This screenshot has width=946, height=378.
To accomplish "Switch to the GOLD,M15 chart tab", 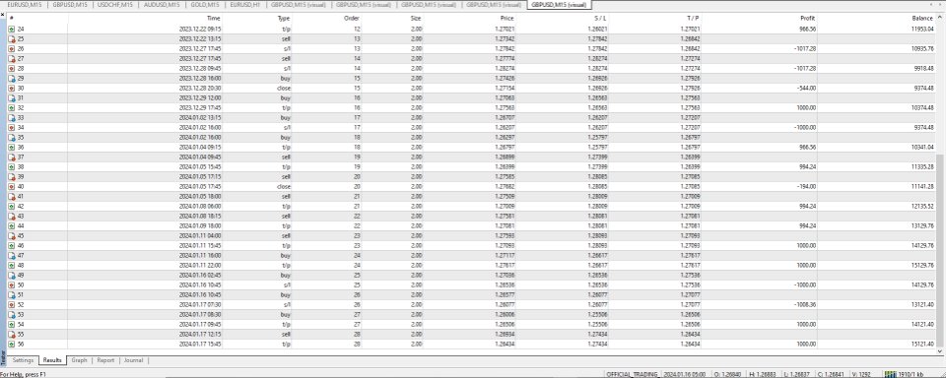I will tap(205, 5).
